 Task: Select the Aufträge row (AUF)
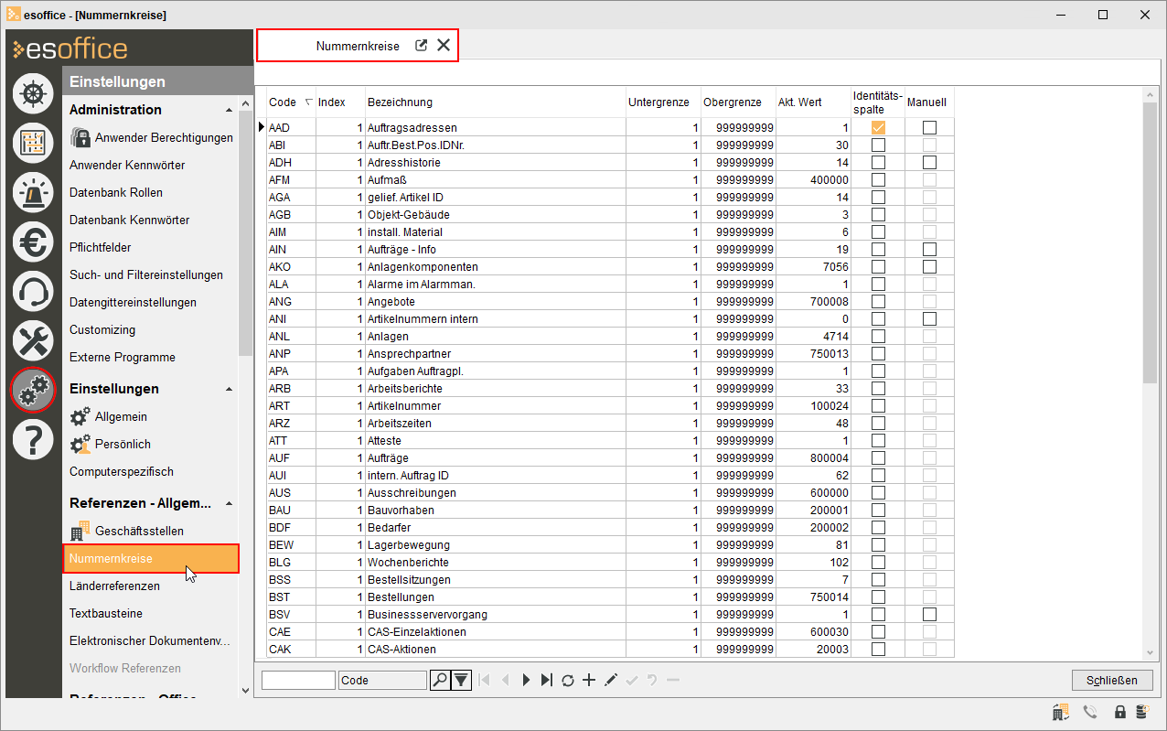pyautogui.click(x=609, y=458)
